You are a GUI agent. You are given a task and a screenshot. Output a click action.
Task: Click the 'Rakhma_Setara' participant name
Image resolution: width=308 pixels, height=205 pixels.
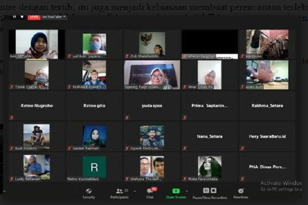pos(267,106)
